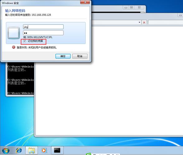
Task: Launch Internet Explorer from taskbar
Action: point(19,150)
